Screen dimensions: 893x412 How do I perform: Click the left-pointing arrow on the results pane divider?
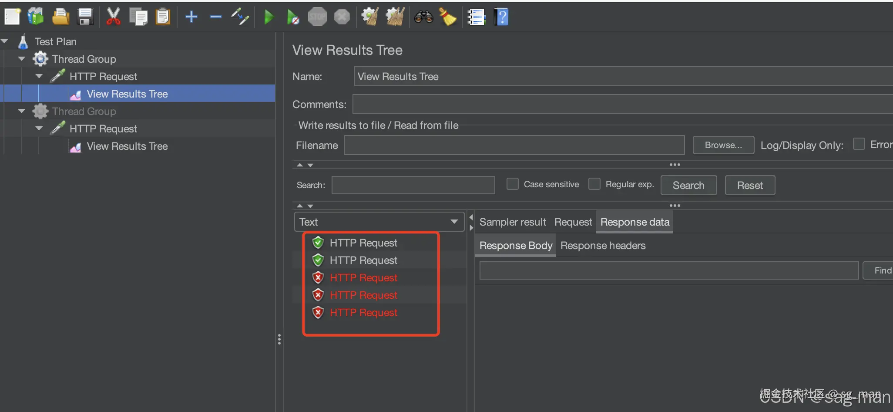tap(471, 217)
